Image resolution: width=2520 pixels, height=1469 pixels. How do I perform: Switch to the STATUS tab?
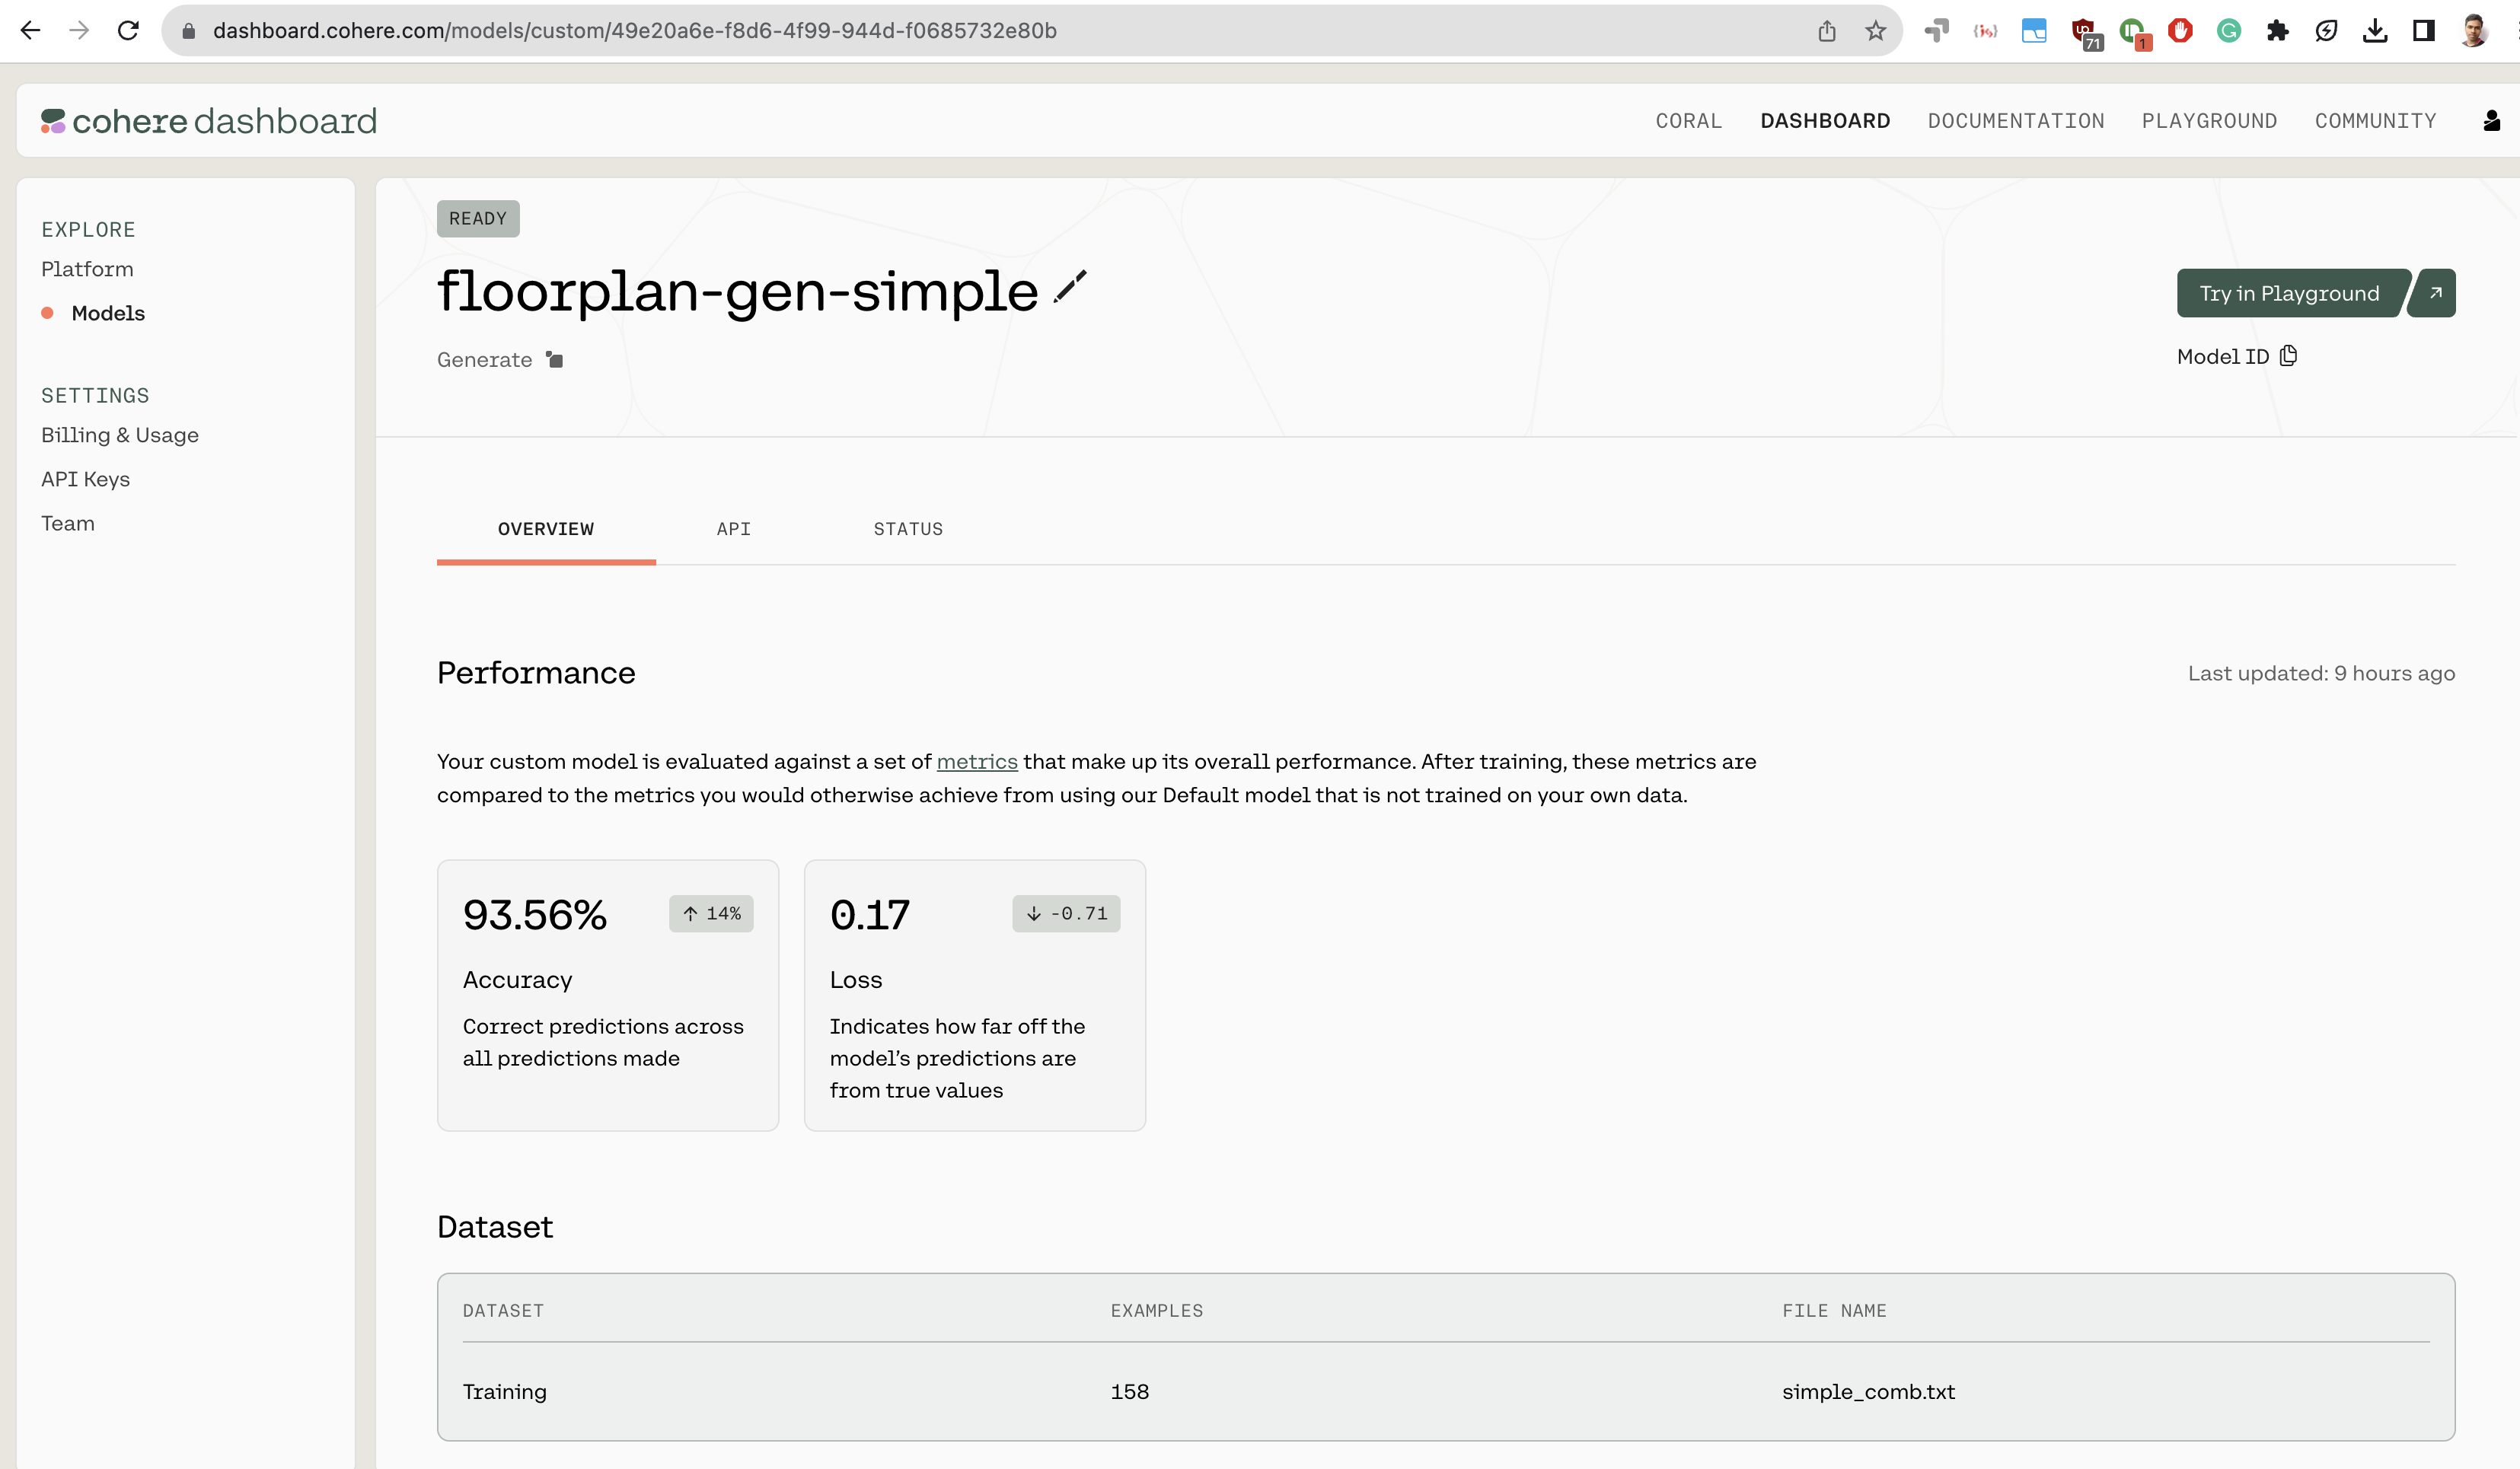pyautogui.click(x=908, y=529)
